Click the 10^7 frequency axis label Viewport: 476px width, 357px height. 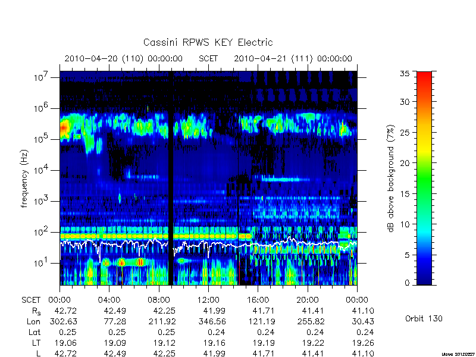pos(40,77)
